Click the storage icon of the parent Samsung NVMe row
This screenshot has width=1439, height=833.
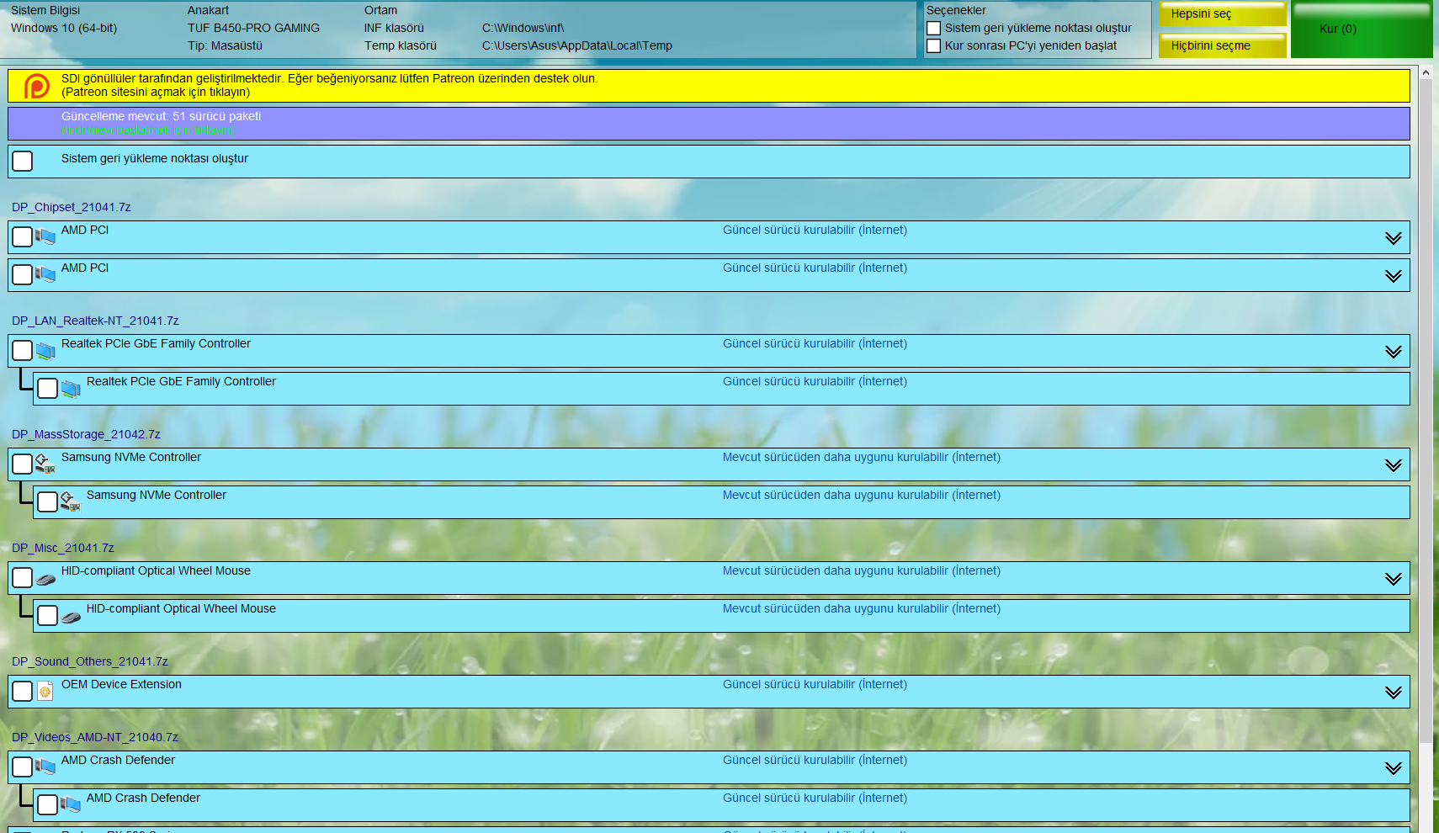pyautogui.click(x=45, y=464)
